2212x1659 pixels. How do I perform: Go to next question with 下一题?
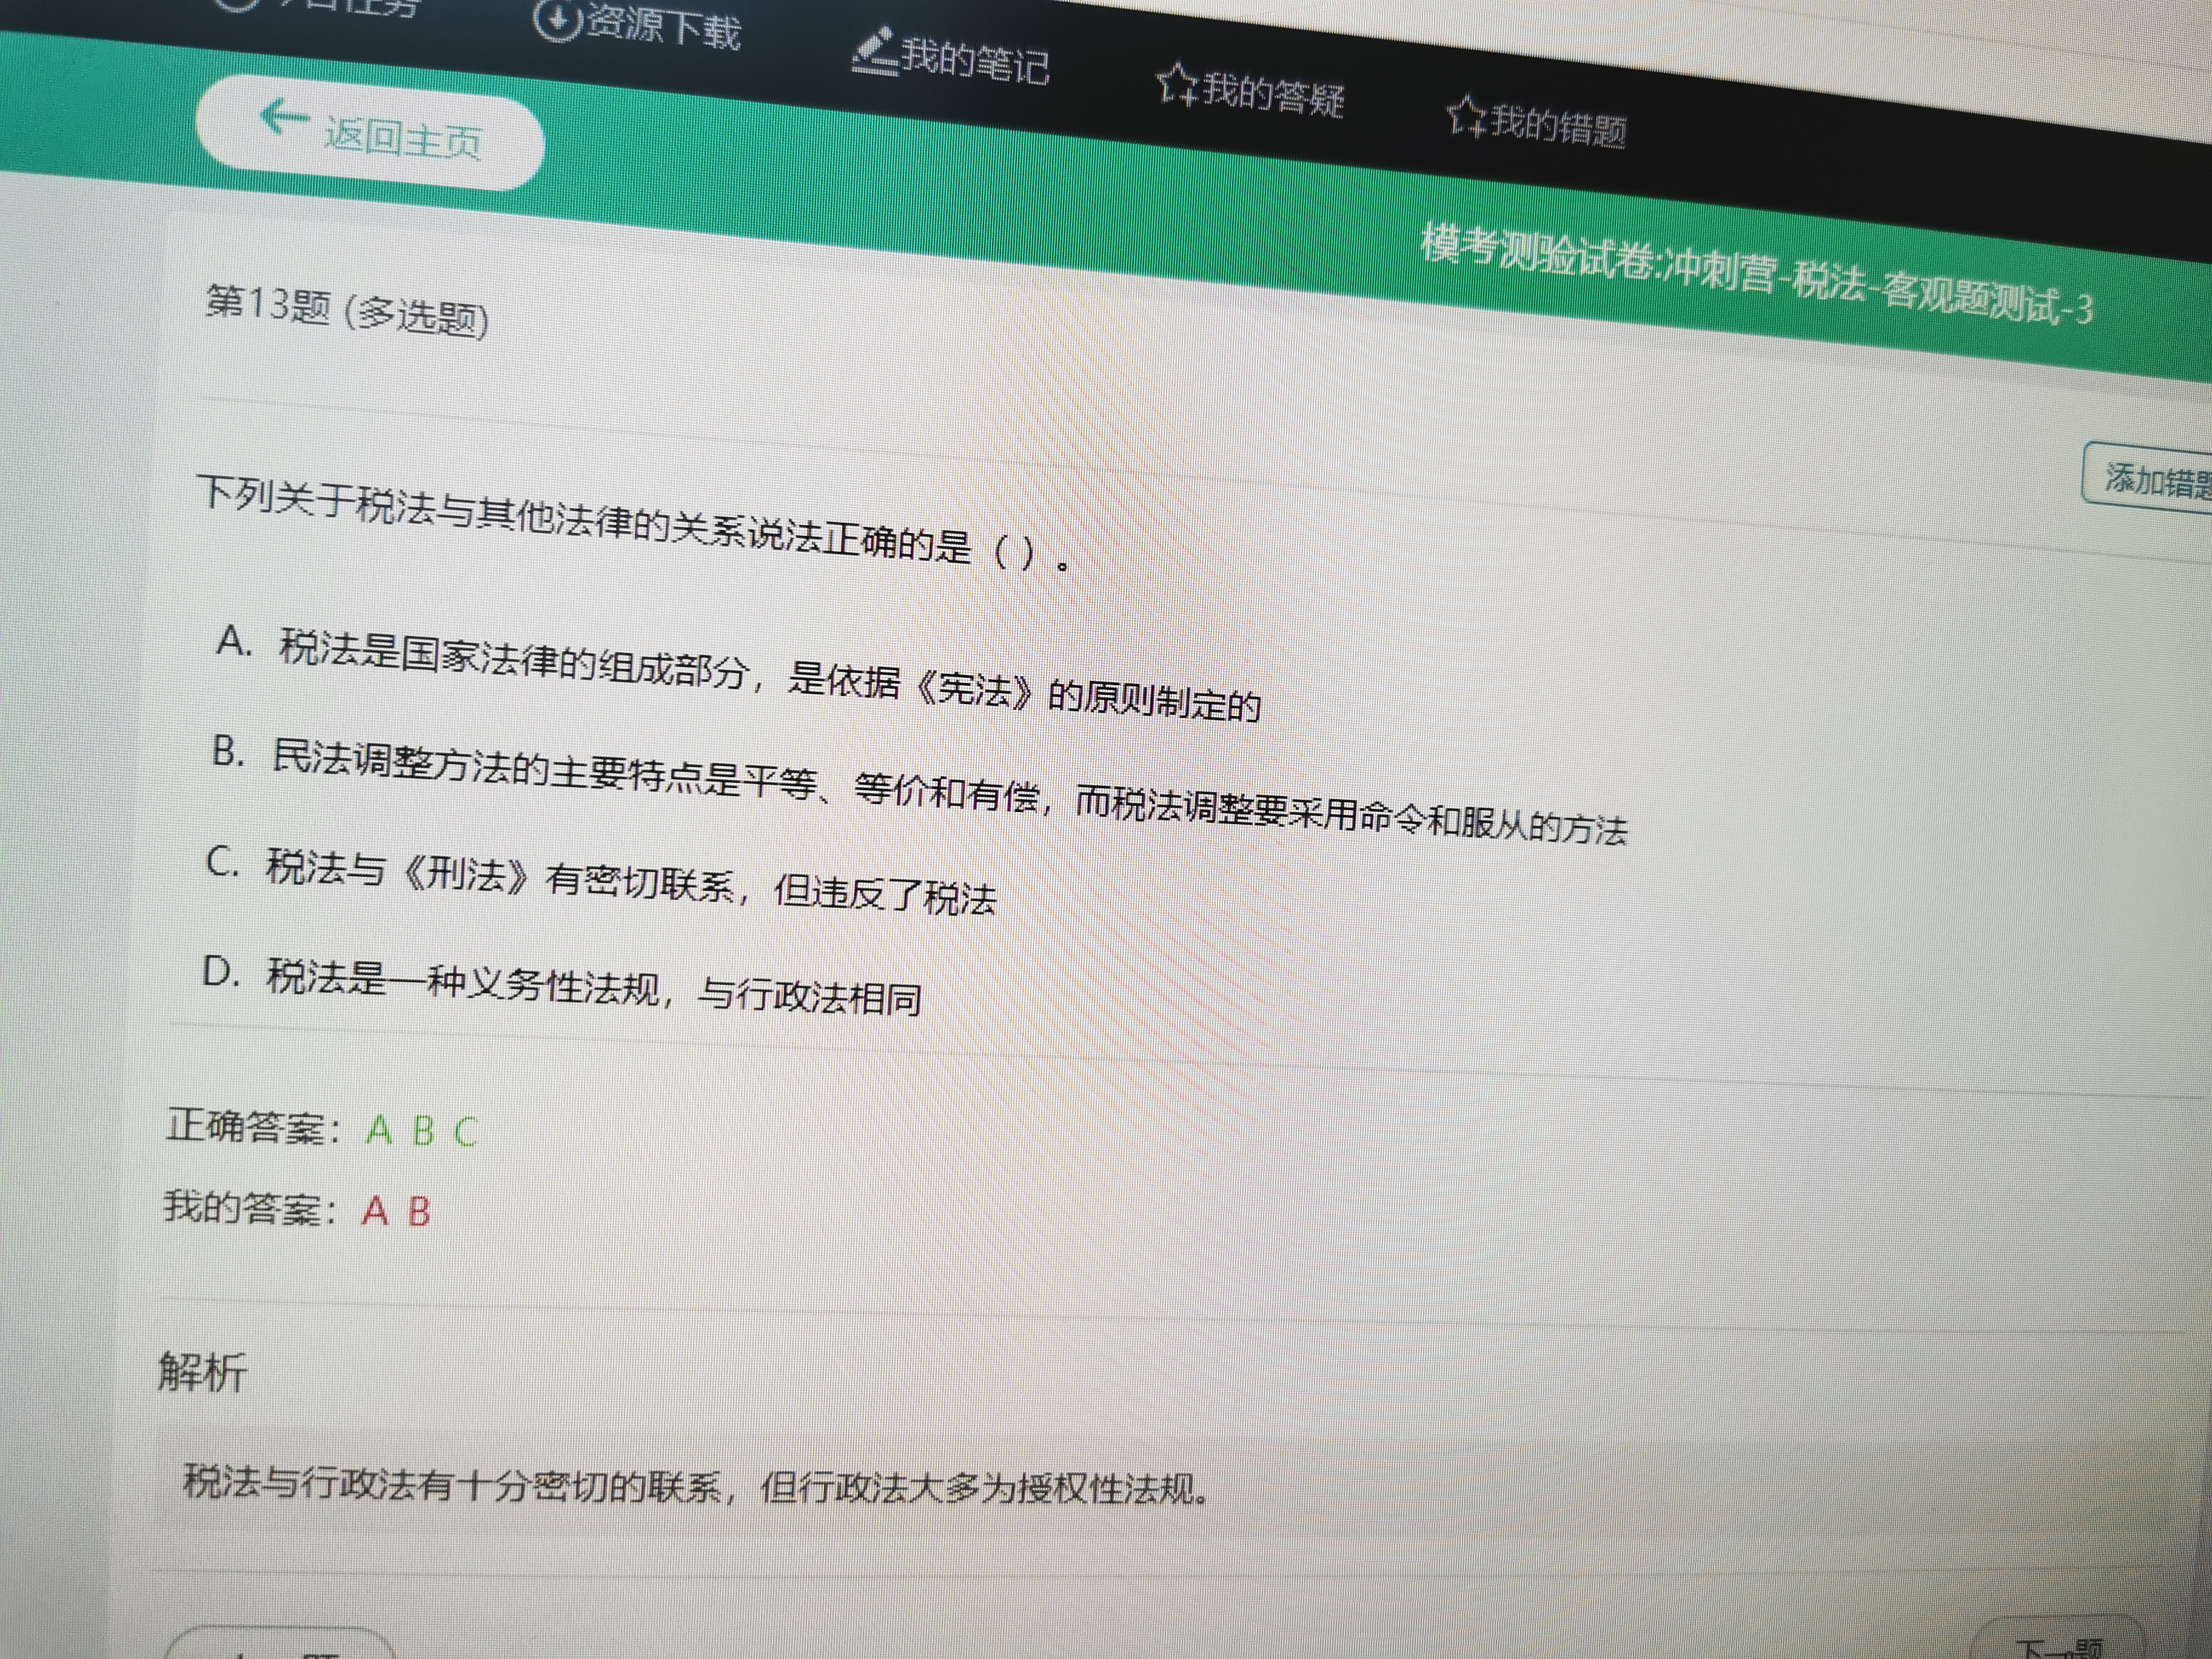[2060, 1645]
